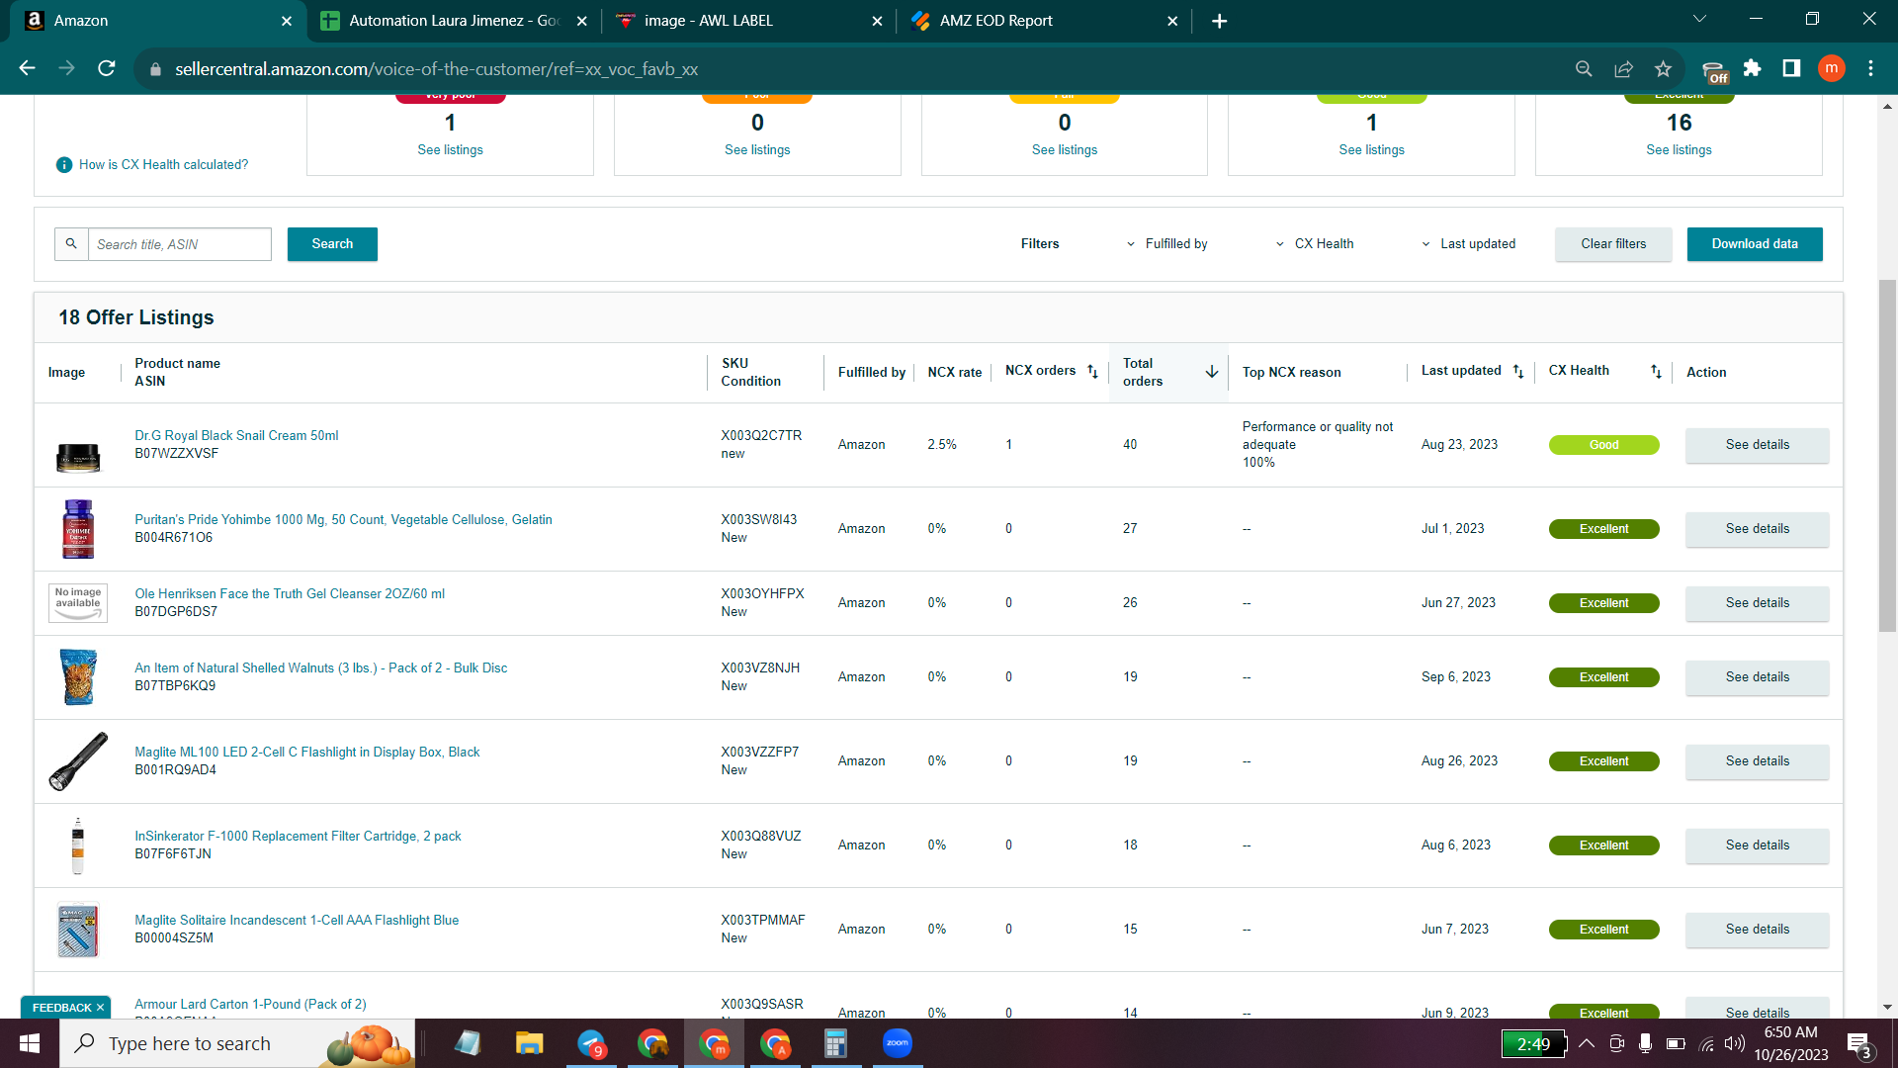Open the browser extensions puzzle icon
Image resolution: width=1898 pixels, height=1068 pixels.
coord(1753,68)
